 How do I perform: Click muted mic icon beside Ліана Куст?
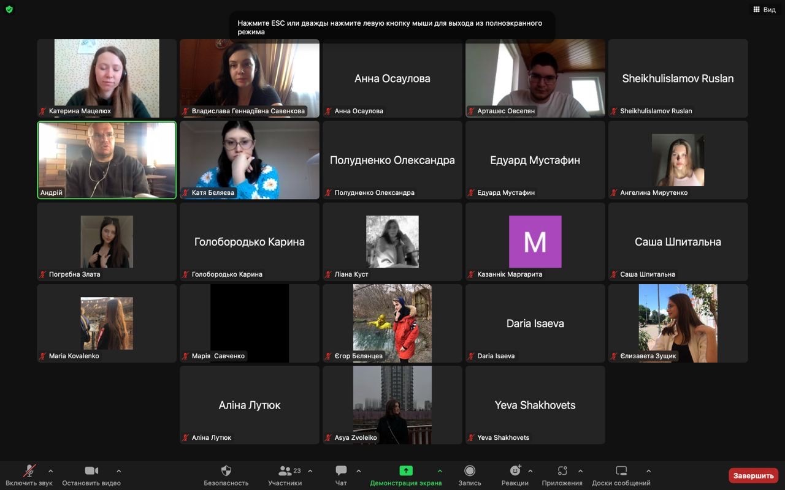pos(329,274)
